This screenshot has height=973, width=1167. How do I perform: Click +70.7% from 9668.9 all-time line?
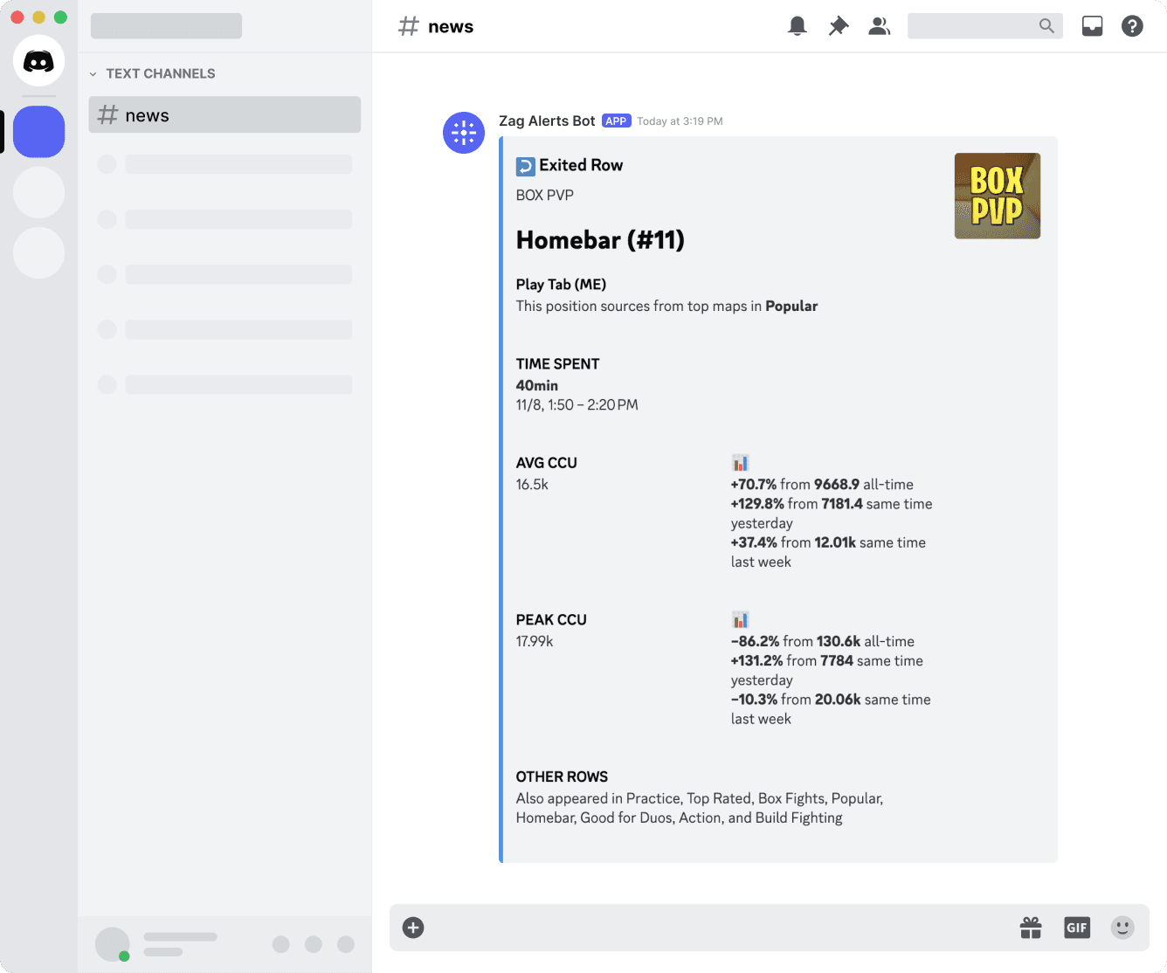pyautogui.click(x=822, y=484)
